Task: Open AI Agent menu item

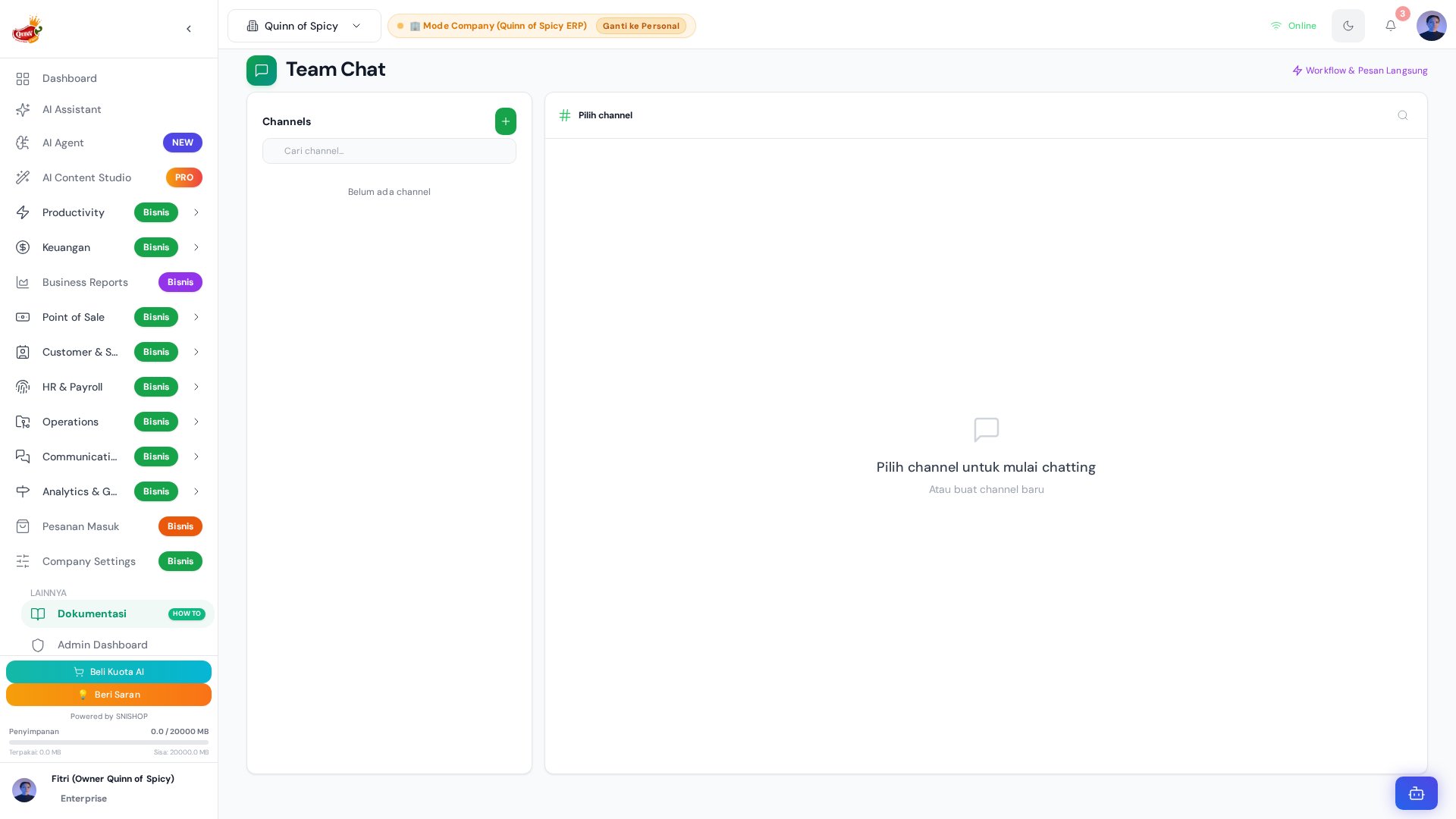Action: [108, 143]
